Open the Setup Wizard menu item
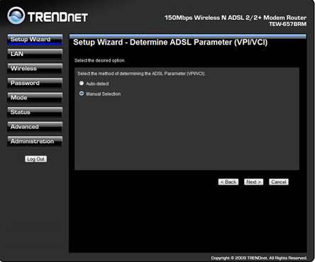This screenshot has height=262, width=315. (x=35, y=40)
